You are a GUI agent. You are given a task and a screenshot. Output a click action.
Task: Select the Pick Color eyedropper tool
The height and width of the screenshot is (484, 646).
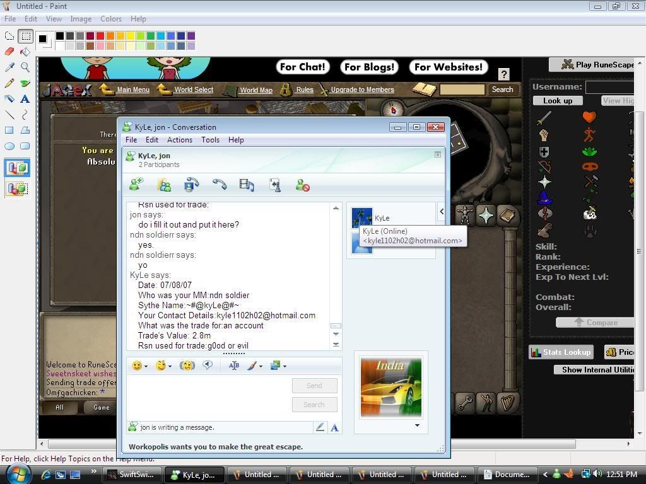click(x=9, y=67)
